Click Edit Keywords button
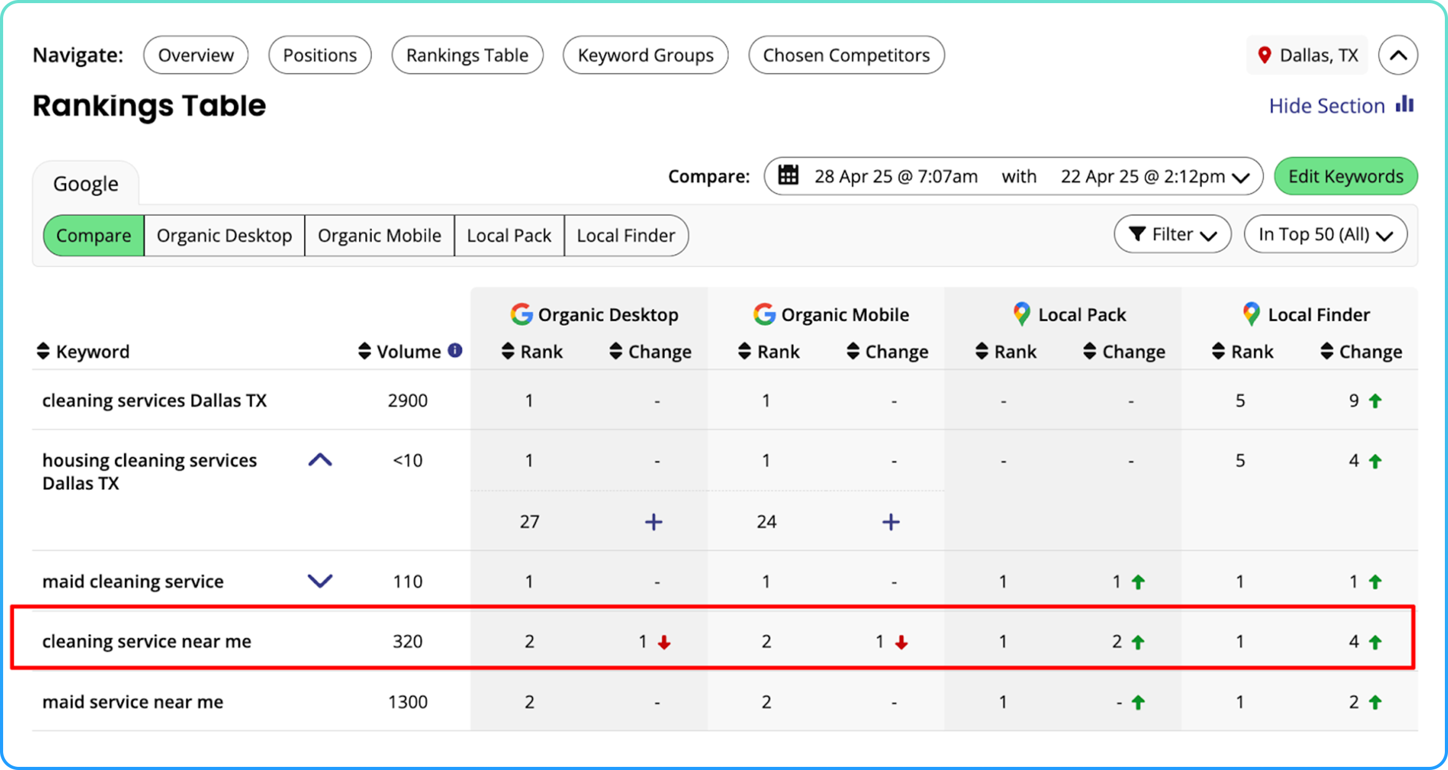 [1346, 176]
